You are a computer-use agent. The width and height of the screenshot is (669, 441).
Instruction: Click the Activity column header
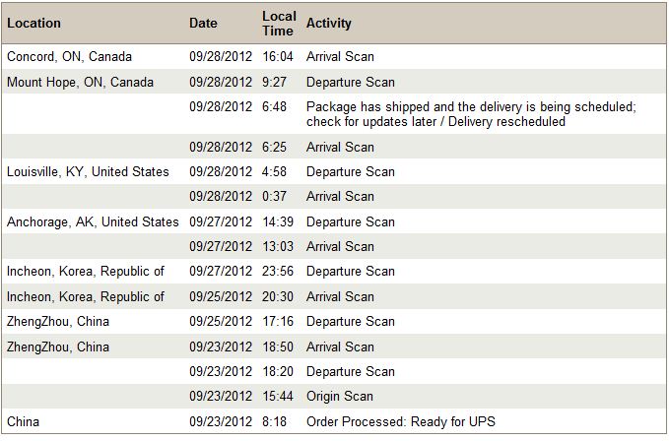pos(328,23)
